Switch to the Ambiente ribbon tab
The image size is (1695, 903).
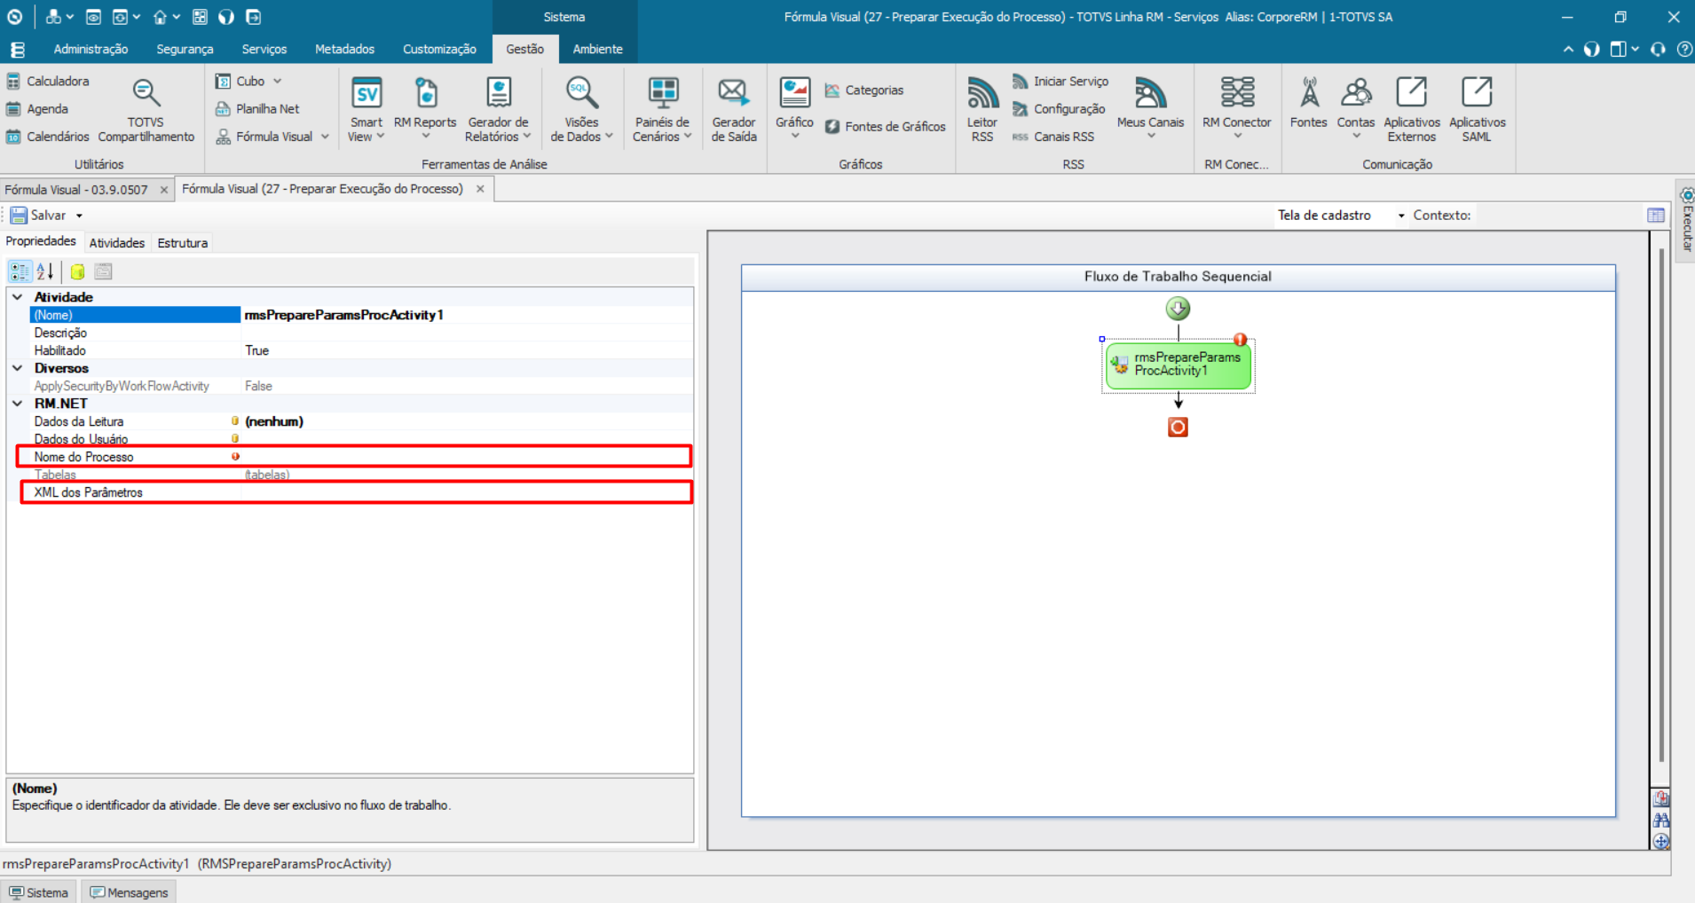597,49
